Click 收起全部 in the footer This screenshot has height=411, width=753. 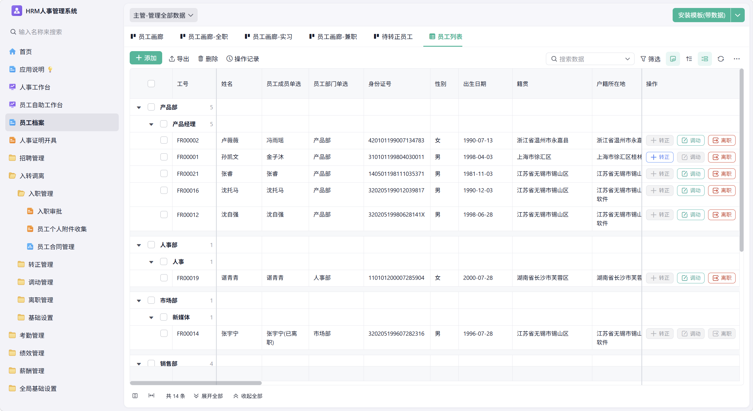click(x=248, y=396)
